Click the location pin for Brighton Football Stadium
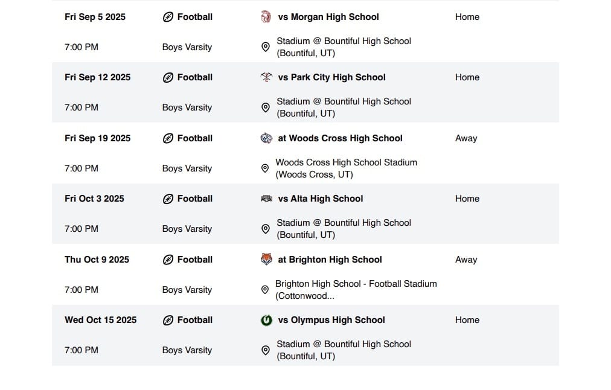The image size is (611, 390). (x=264, y=289)
